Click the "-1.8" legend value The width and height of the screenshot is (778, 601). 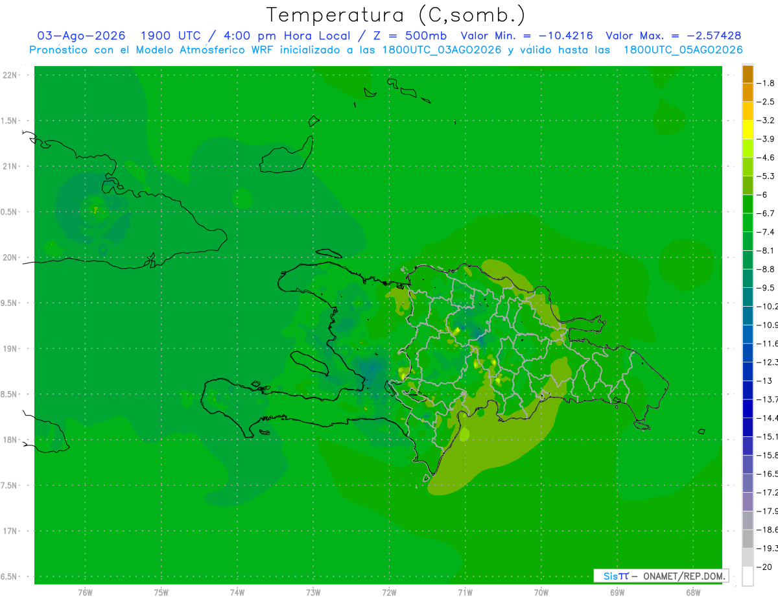(767, 83)
